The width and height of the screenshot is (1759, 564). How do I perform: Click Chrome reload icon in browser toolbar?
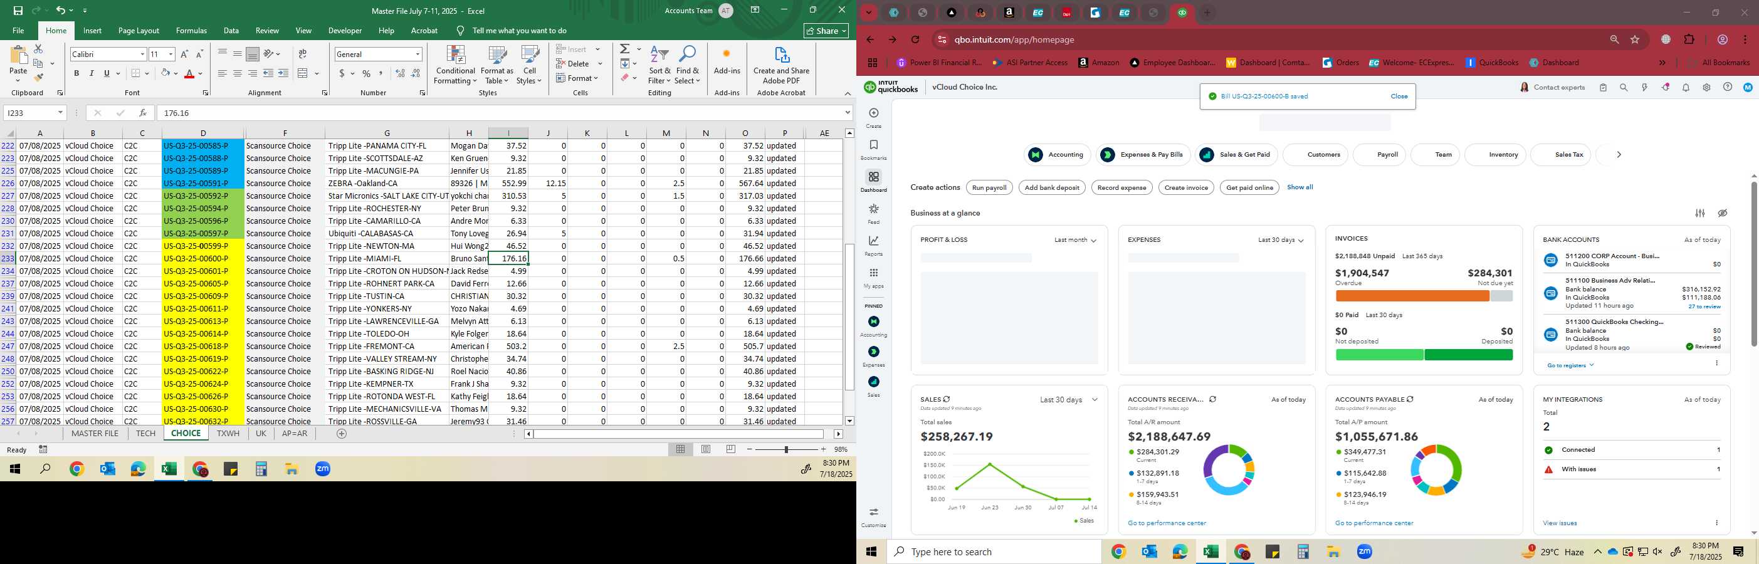coord(915,39)
